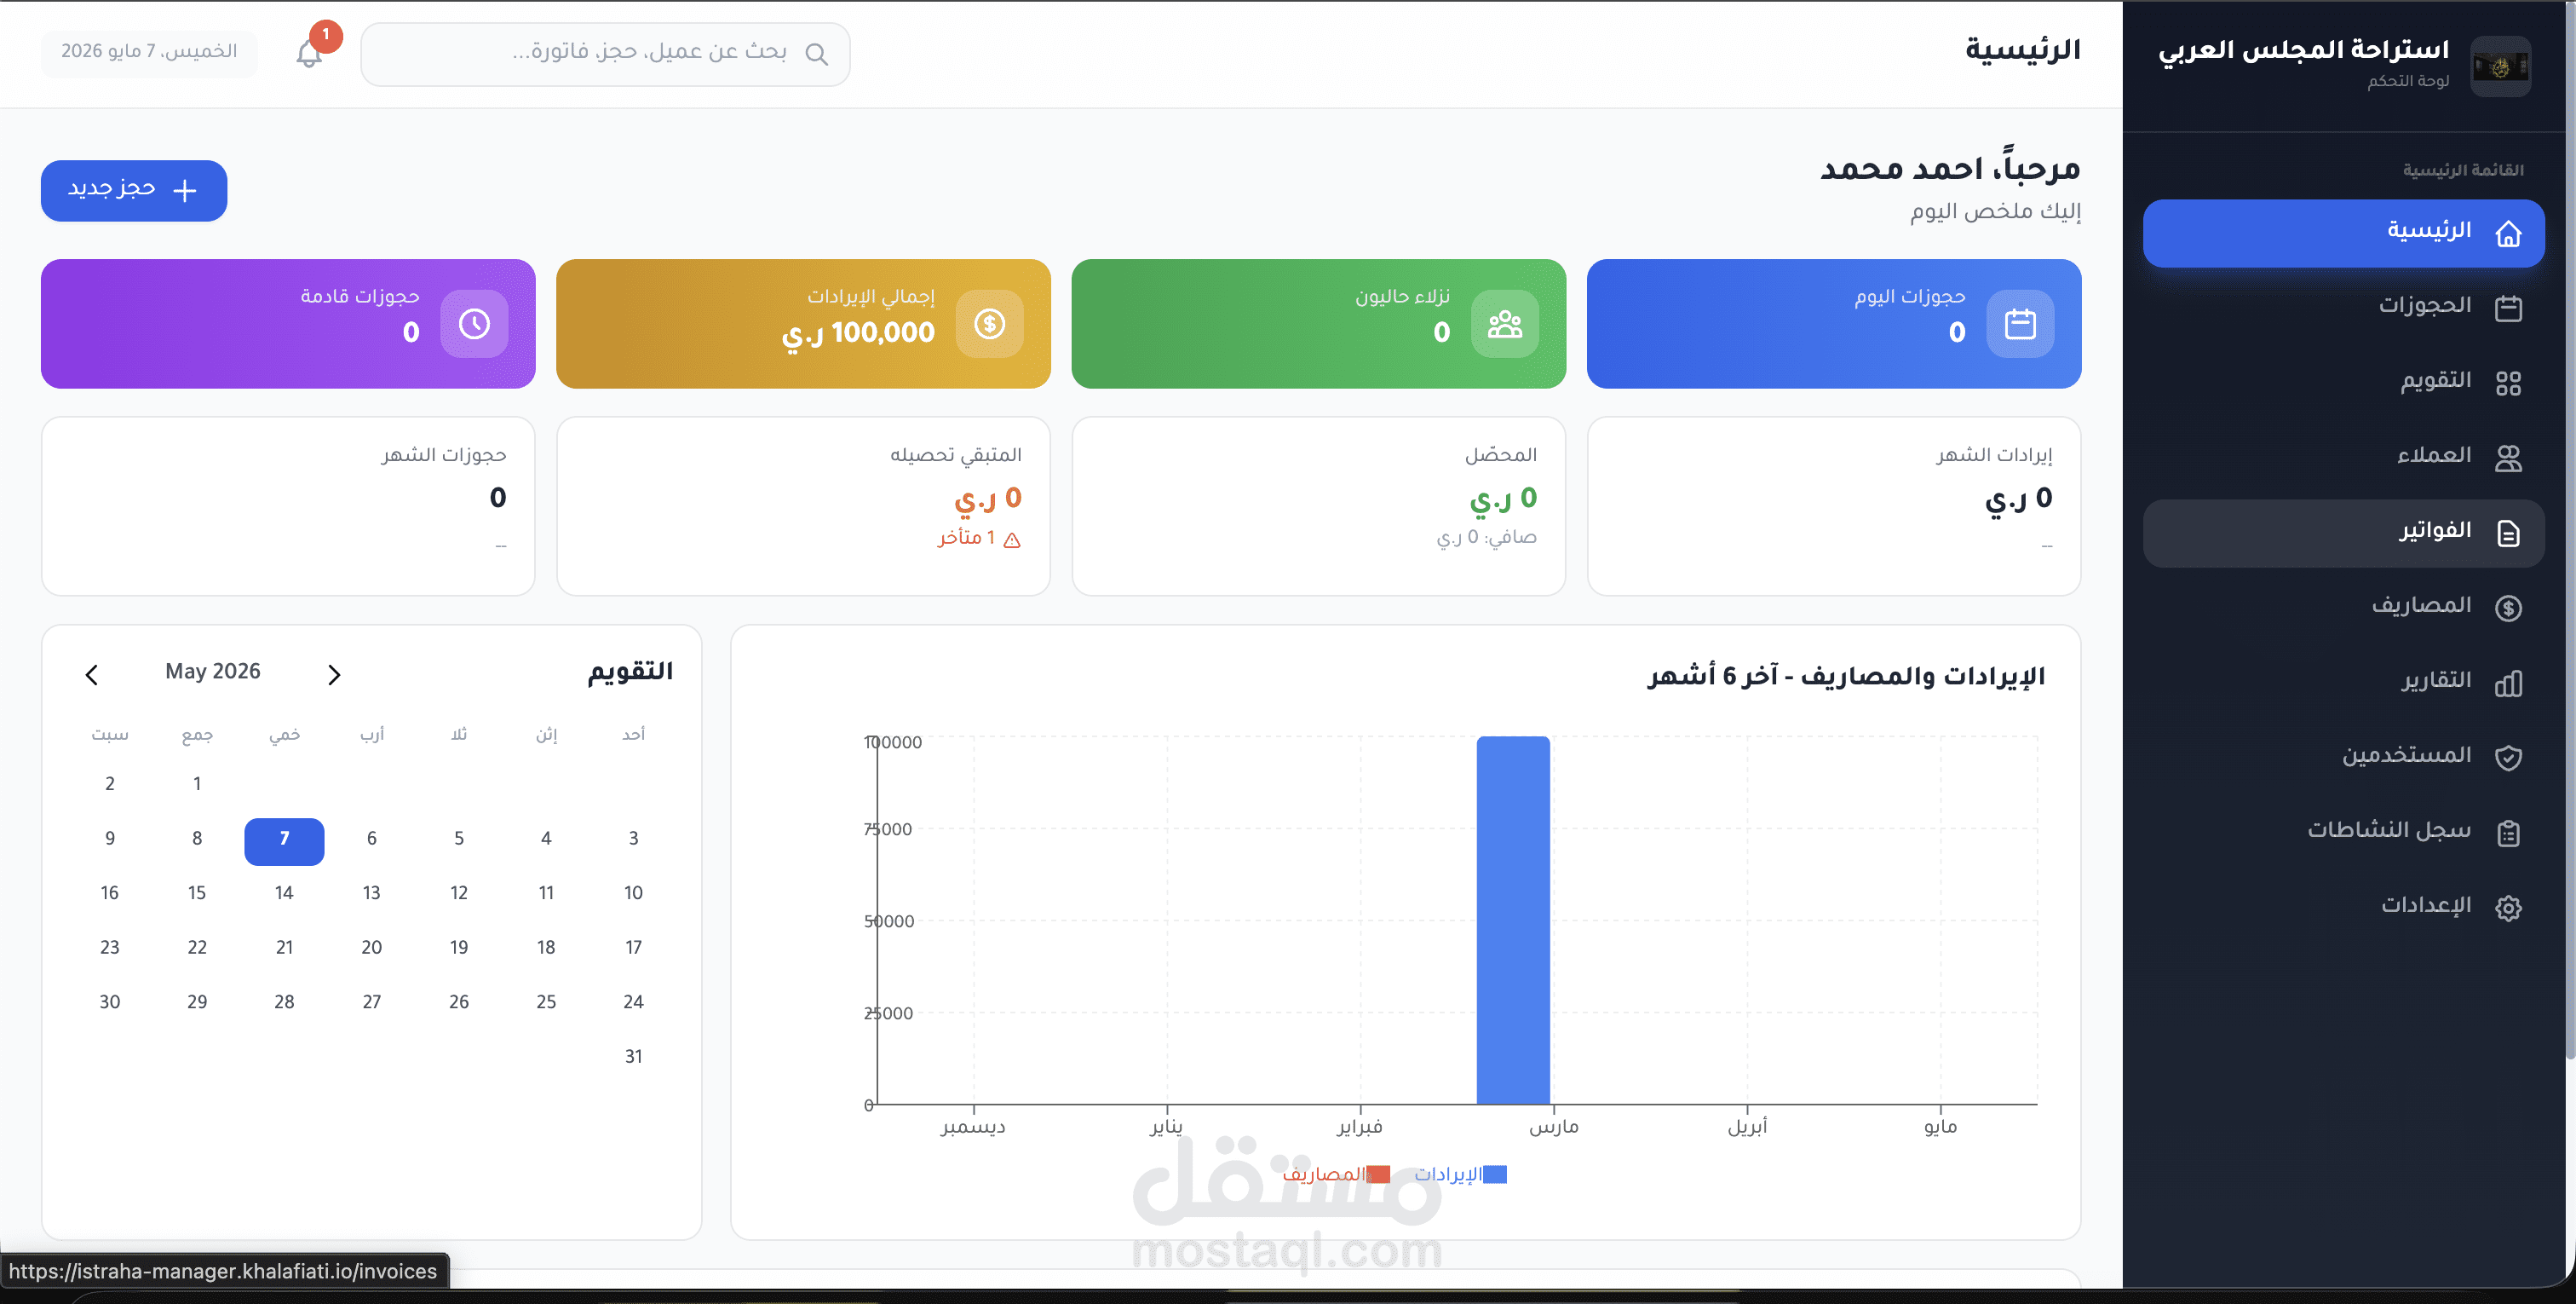Open the حجوزات اليوم summary card

point(1833,323)
